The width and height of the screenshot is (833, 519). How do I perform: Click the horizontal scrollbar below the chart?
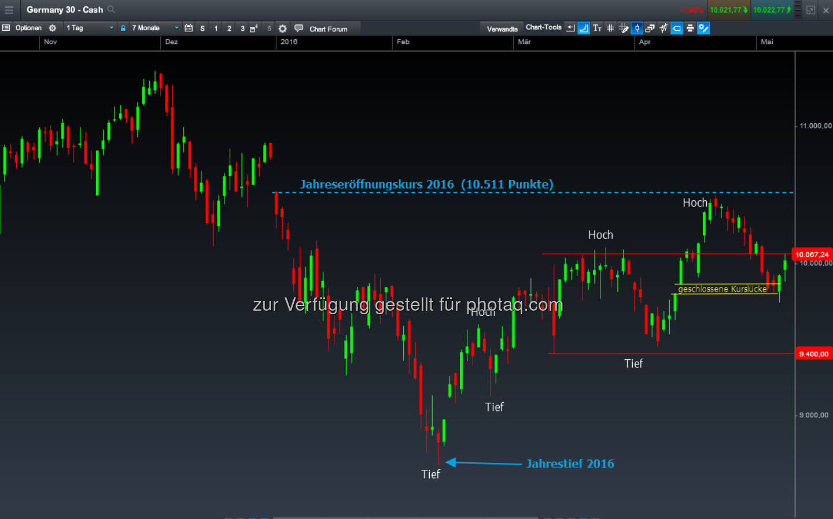(x=405, y=517)
